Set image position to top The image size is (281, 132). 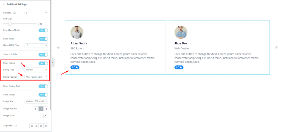(x=41, y=109)
